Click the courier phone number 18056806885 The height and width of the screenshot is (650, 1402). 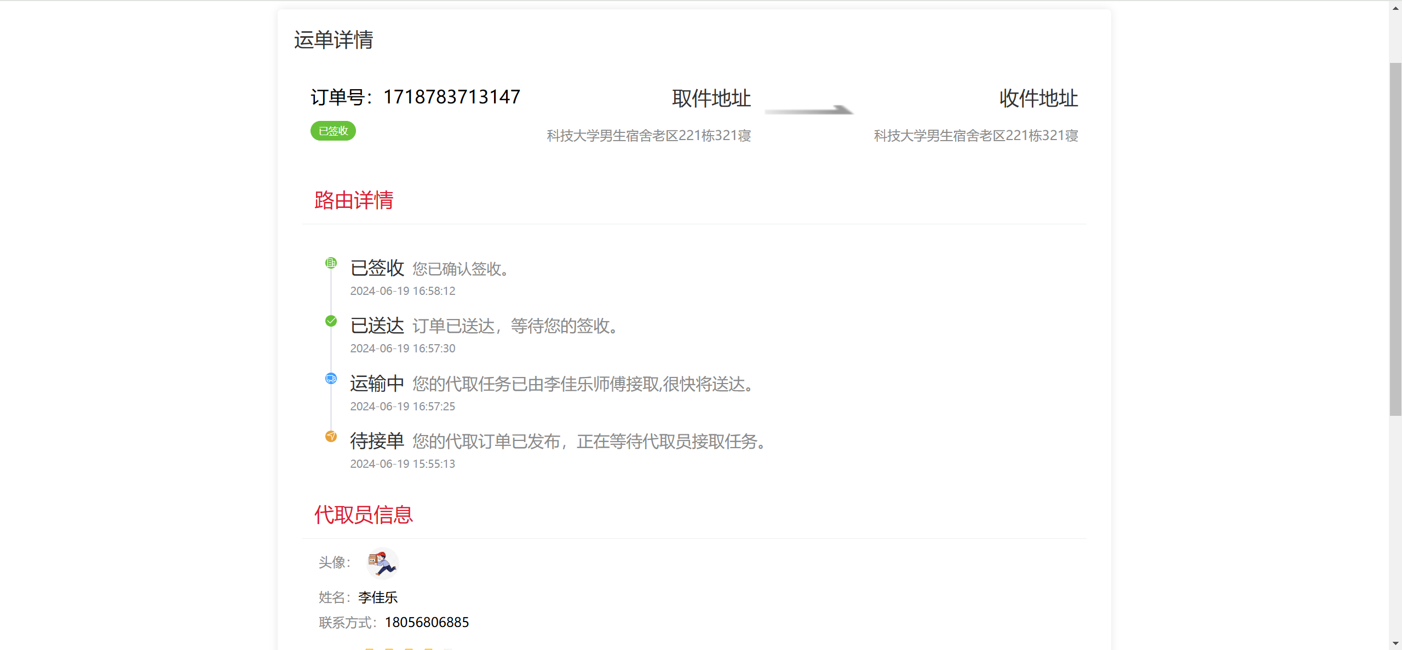(427, 623)
